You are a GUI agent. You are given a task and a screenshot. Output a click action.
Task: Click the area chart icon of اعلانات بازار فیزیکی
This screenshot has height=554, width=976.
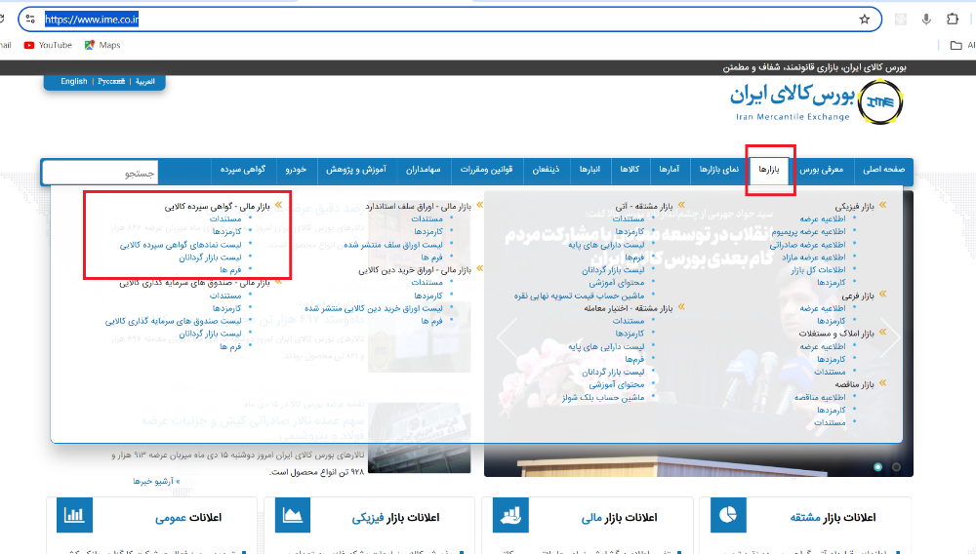click(x=292, y=515)
